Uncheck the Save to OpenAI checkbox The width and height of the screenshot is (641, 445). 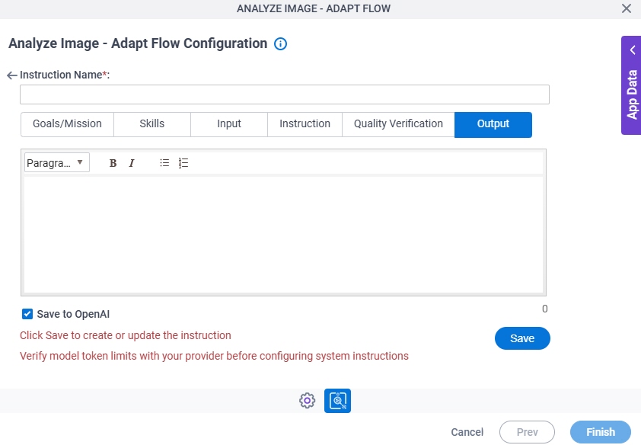[27, 314]
